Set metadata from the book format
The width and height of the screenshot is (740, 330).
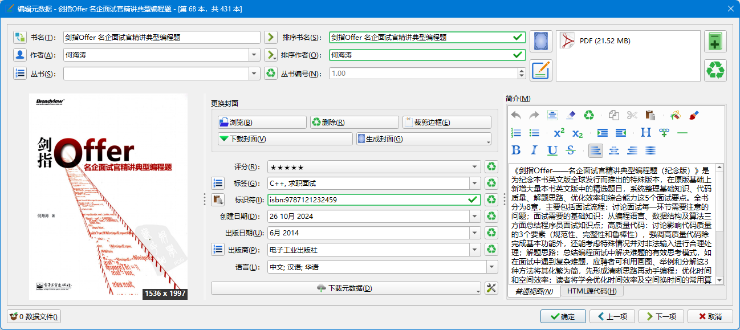coord(540,70)
